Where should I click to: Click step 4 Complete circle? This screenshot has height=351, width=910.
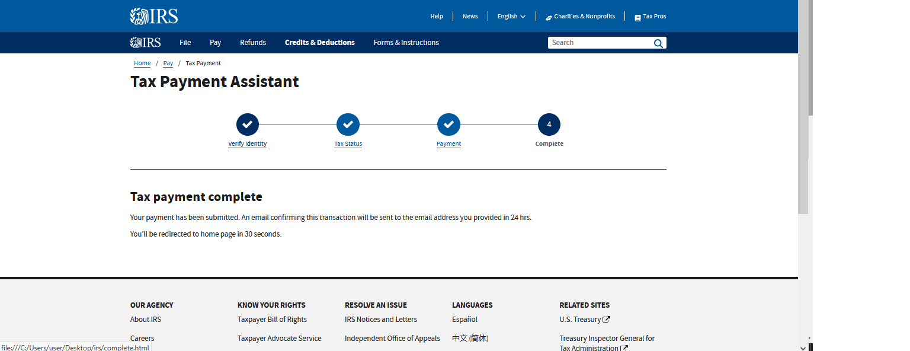pyautogui.click(x=549, y=125)
